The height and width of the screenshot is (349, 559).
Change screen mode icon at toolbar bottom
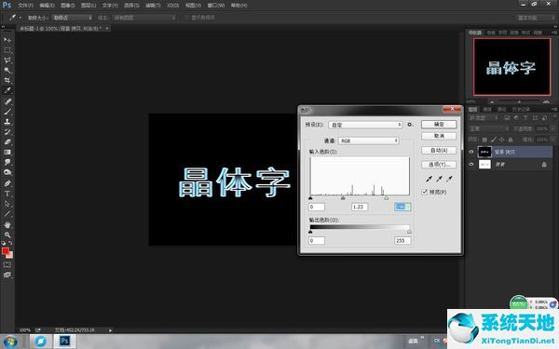coord(7,275)
